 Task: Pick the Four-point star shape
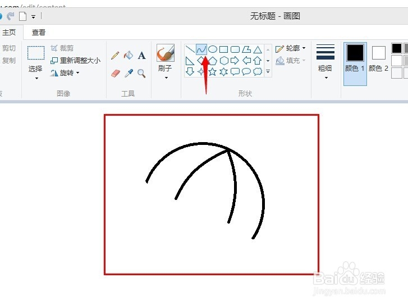coord(201,71)
